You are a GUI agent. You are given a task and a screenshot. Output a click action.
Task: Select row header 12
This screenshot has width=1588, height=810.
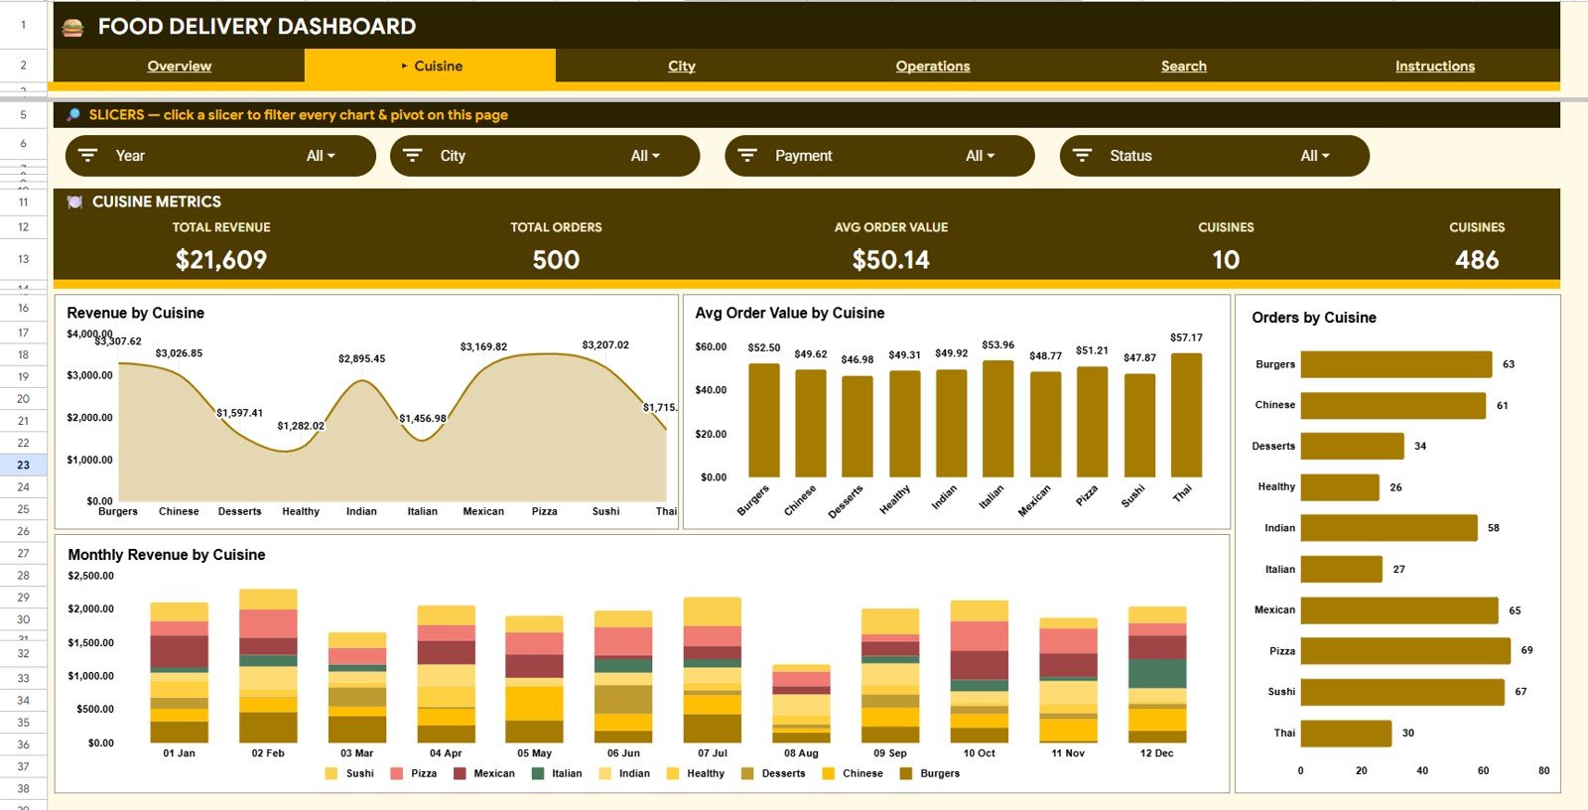pos(23,227)
